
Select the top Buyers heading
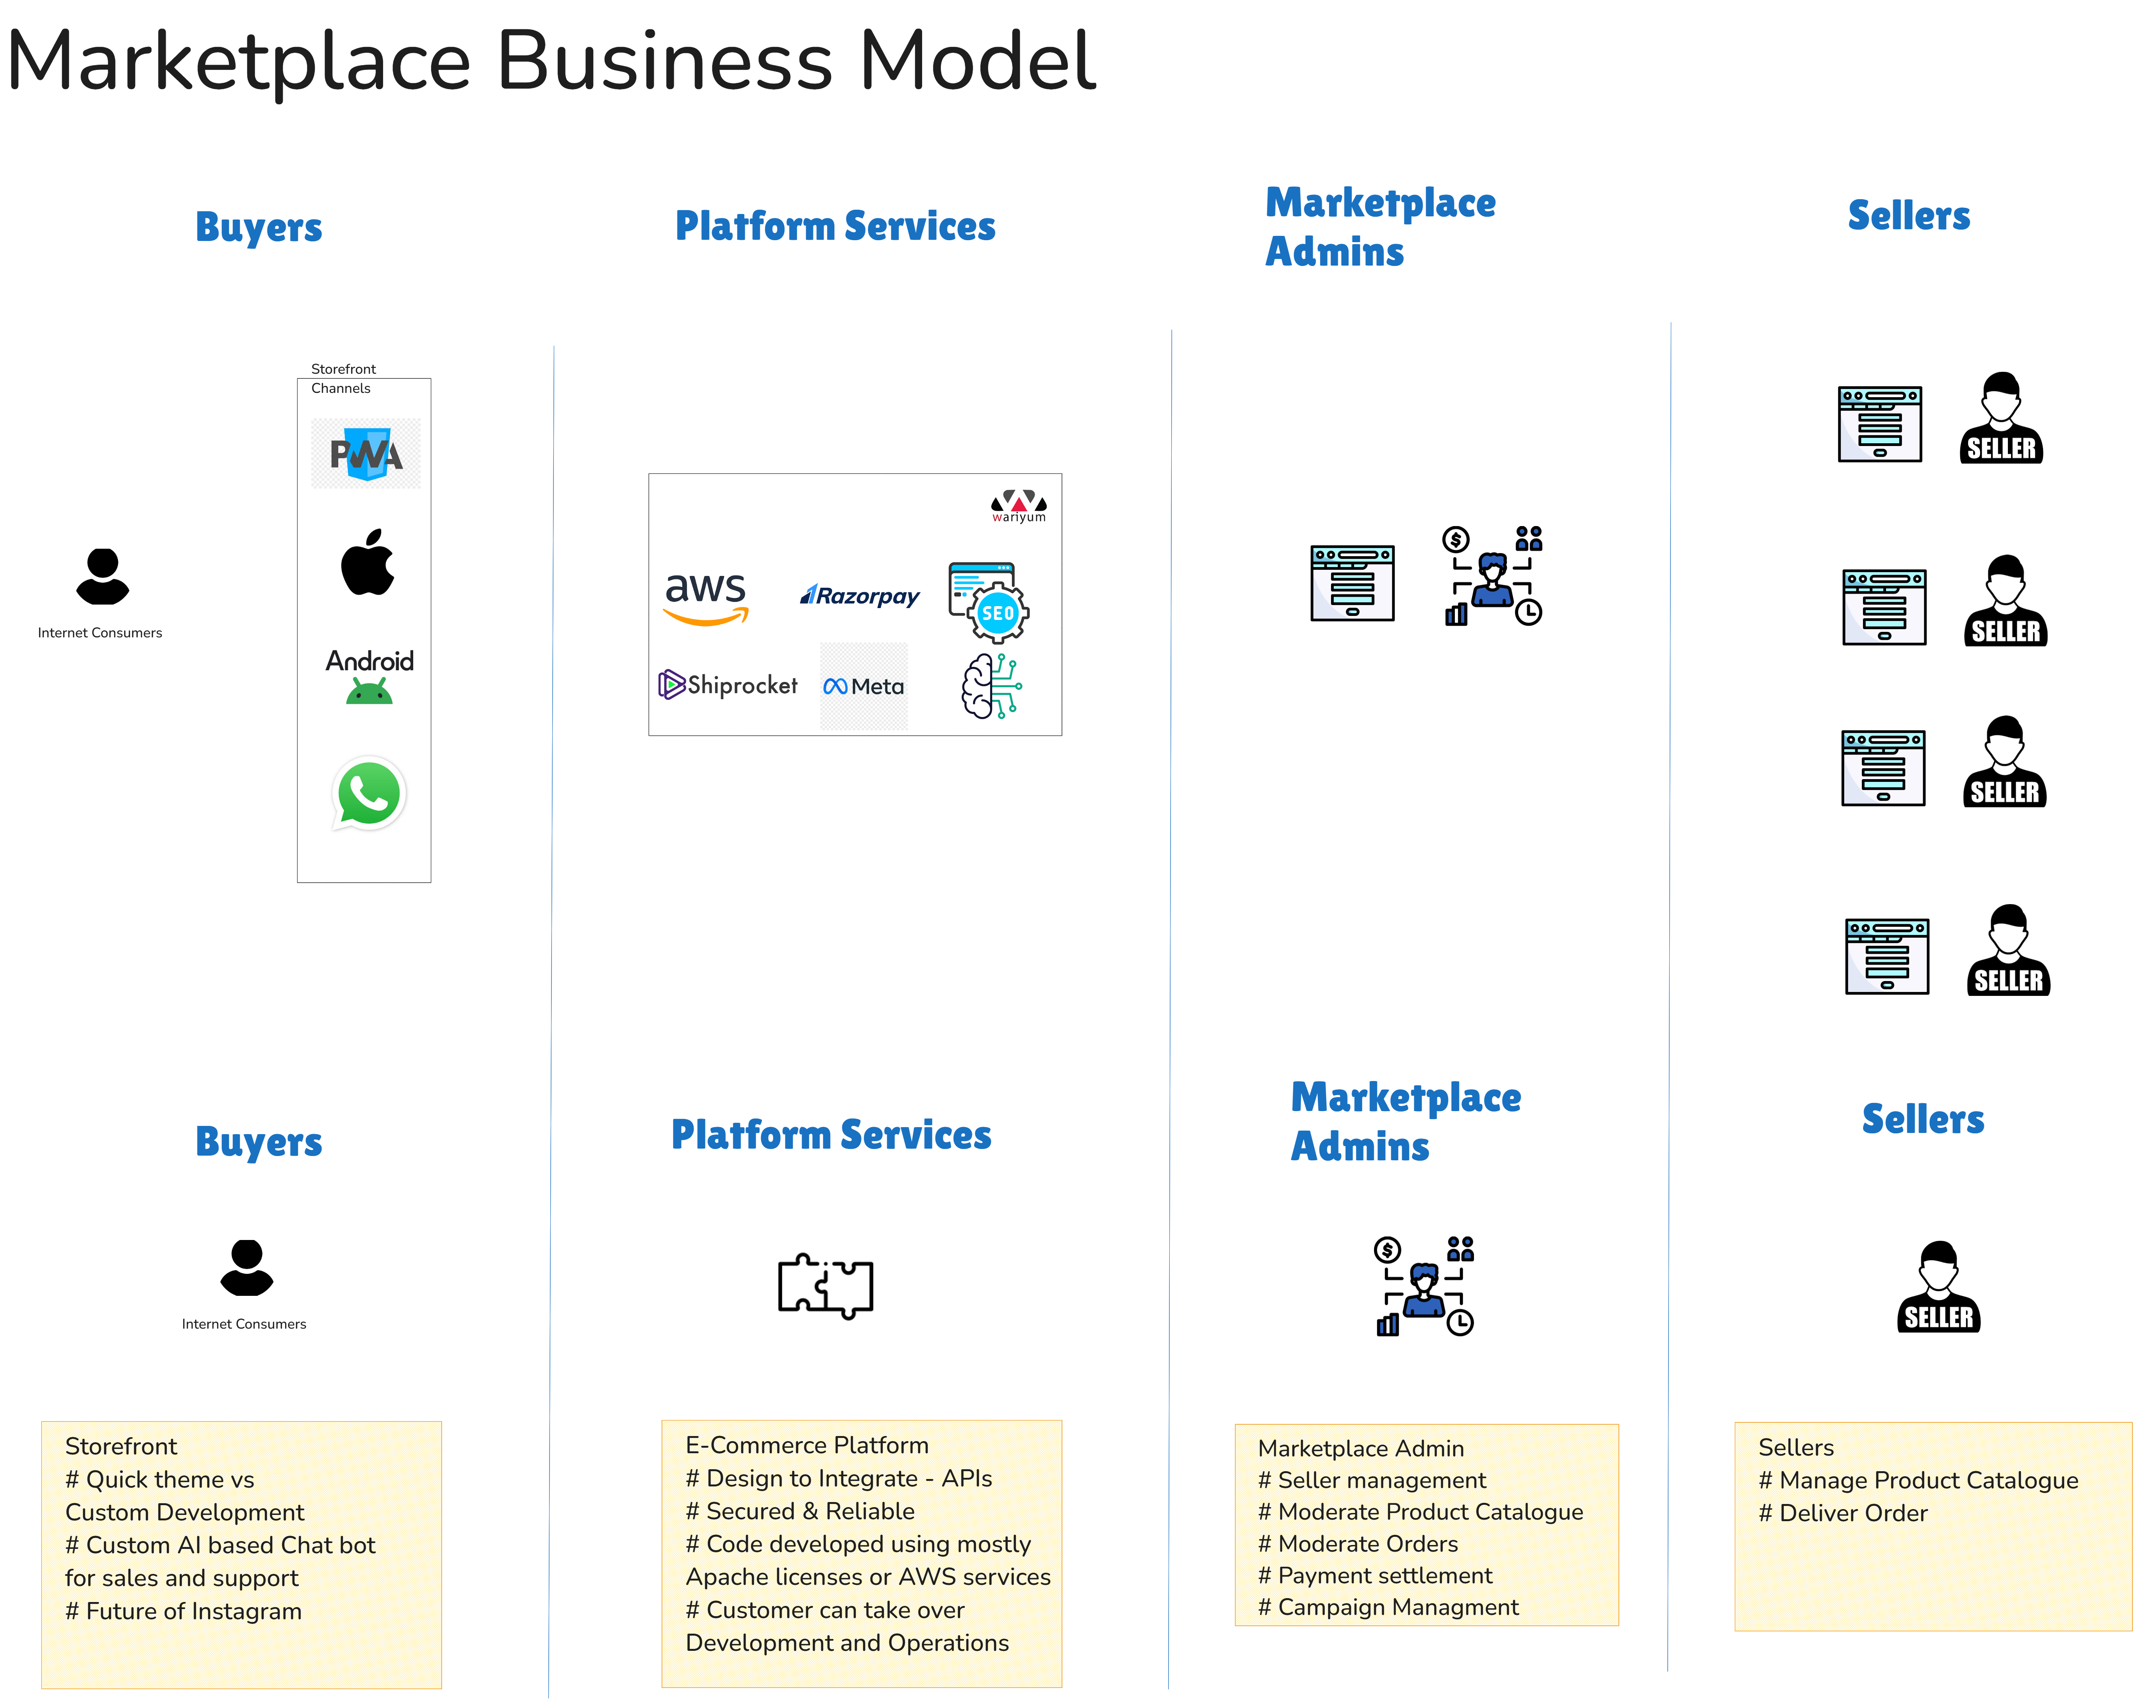click(259, 228)
